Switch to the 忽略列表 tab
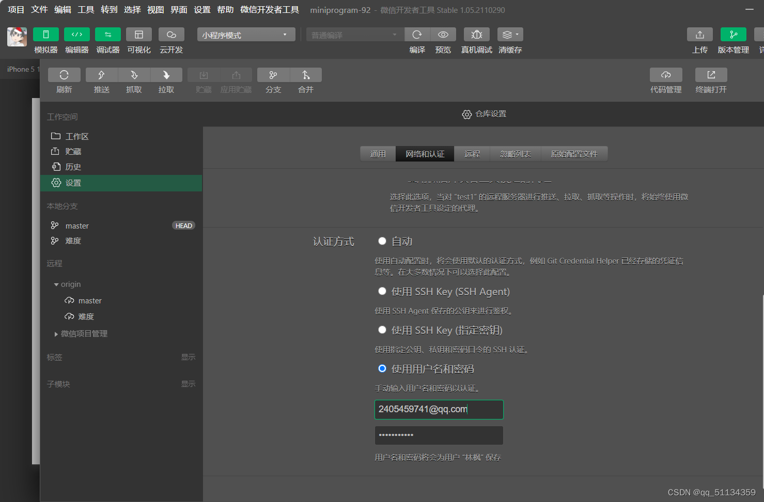This screenshot has width=764, height=502. 516,154
